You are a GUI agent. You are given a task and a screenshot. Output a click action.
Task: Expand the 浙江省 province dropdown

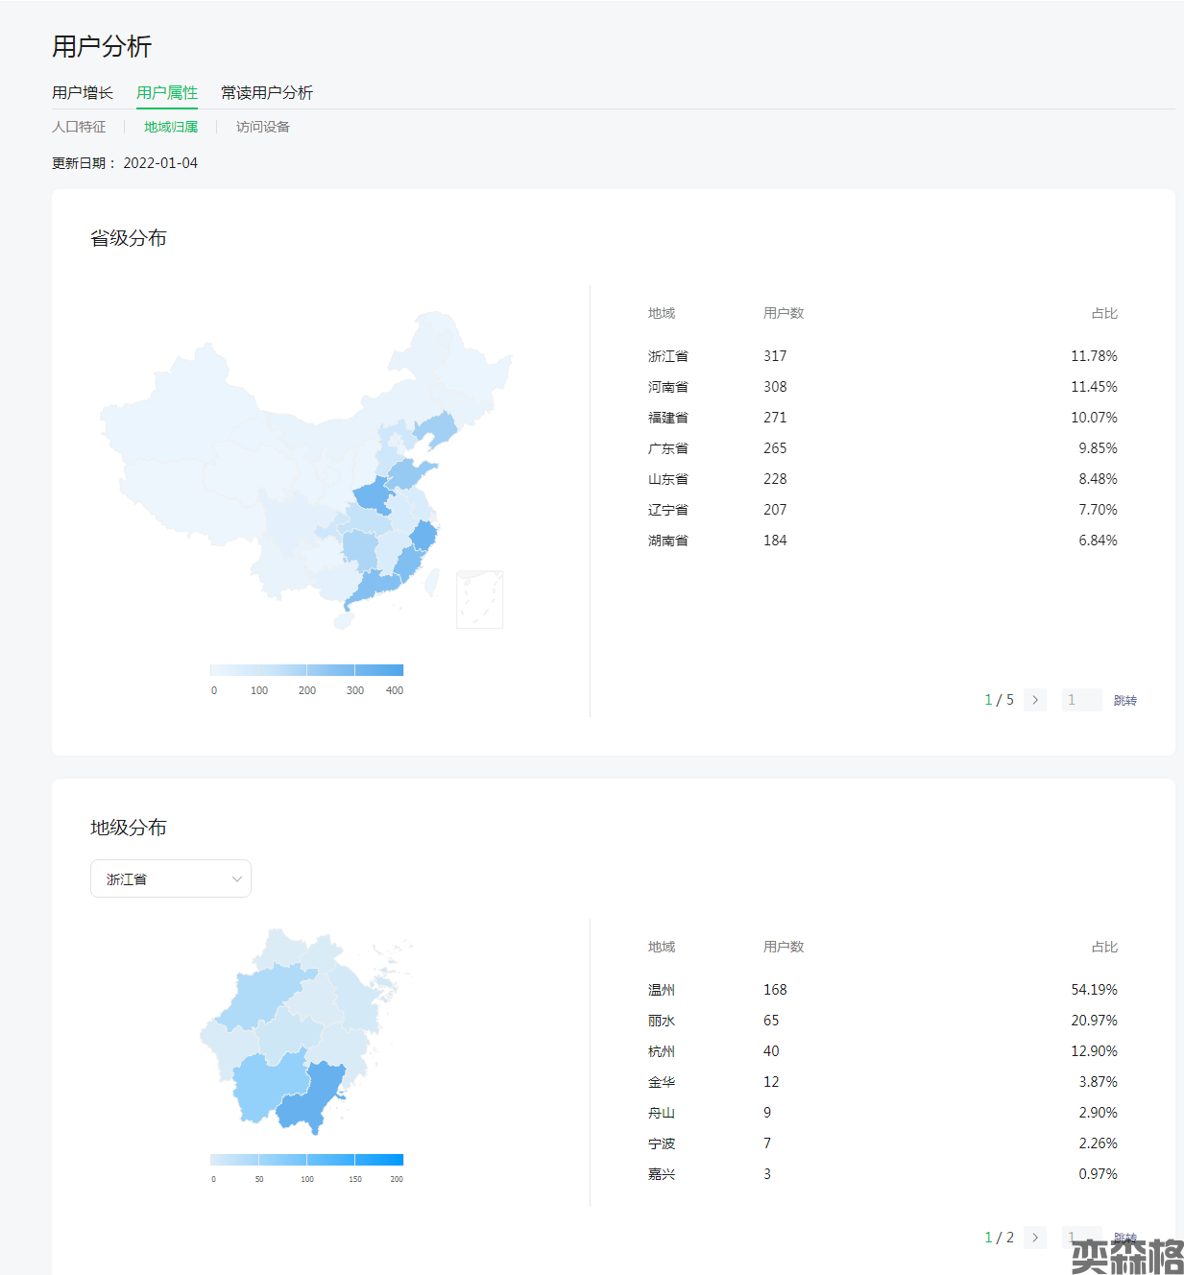coord(170,878)
